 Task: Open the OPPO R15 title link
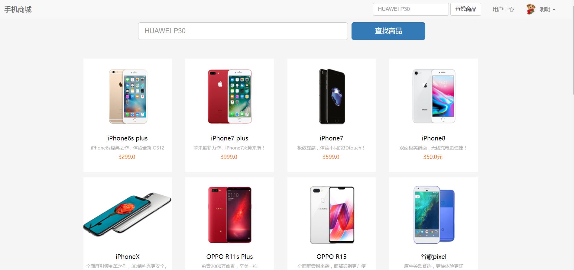pos(332,256)
